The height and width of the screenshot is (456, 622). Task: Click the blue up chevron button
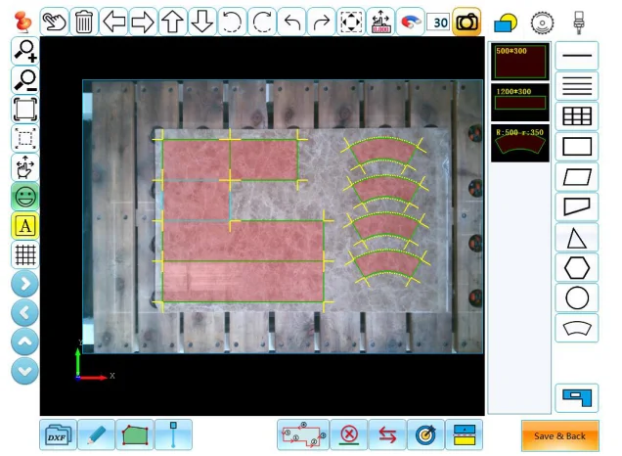(24, 342)
